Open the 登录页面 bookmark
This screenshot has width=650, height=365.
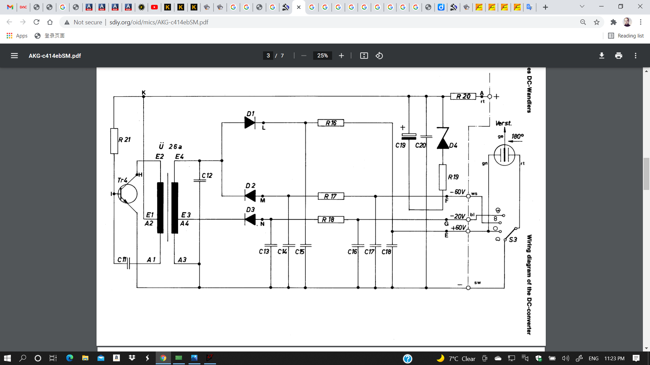coord(50,36)
